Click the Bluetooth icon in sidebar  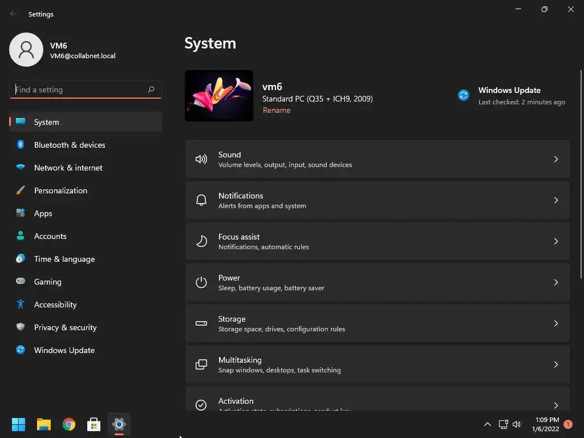coord(21,144)
